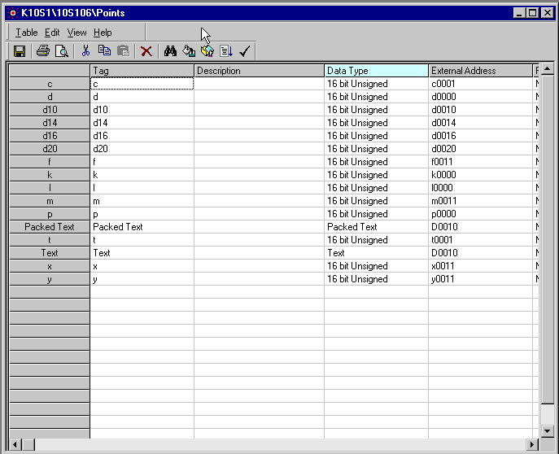Screen dimensions: 559x454
Task: Click Data Type cell Packed Text
Action: [x=377, y=227]
